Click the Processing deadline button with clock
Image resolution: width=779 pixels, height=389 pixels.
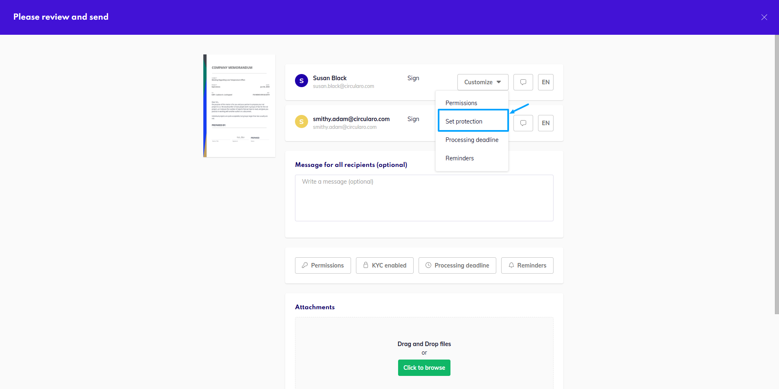click(x=457, y=265)
